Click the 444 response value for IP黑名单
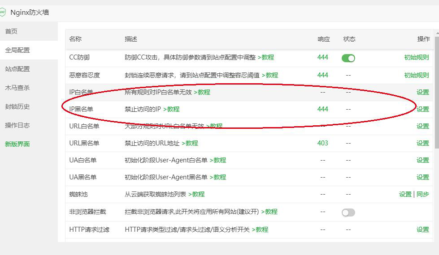The image size is (439, 255). 322,109
